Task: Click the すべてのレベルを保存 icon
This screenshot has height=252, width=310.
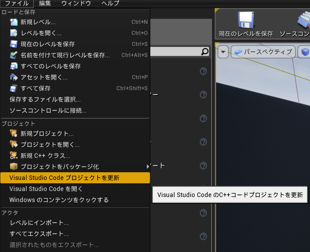Action: (14, 66)
